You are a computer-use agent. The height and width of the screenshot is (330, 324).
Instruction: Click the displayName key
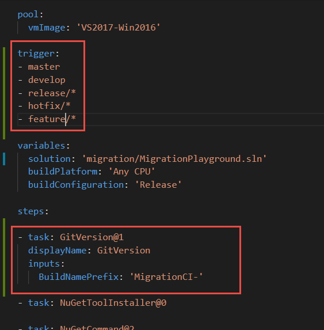pyautogui.click(x=57, y=251)
